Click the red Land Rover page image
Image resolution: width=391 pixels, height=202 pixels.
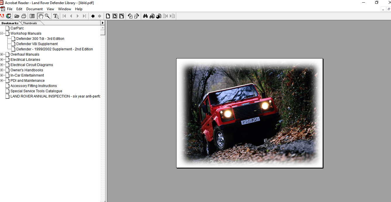pos(250,113)
